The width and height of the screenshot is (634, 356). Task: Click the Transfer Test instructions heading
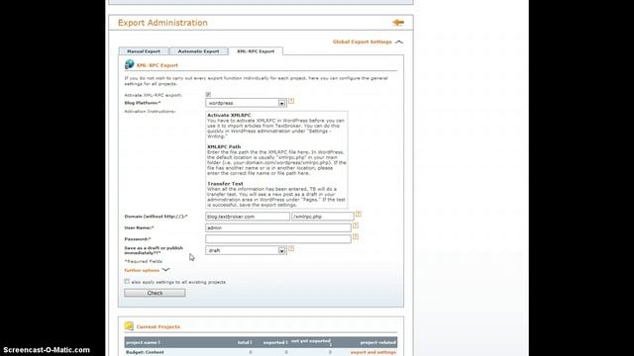(x=225, y=184)
